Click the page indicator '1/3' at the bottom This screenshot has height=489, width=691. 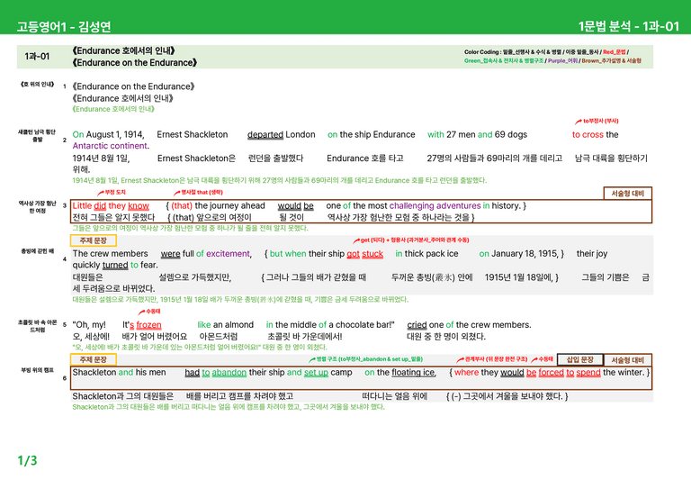point(27,461)
